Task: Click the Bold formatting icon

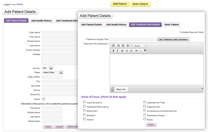Action: tap(114, 51)
